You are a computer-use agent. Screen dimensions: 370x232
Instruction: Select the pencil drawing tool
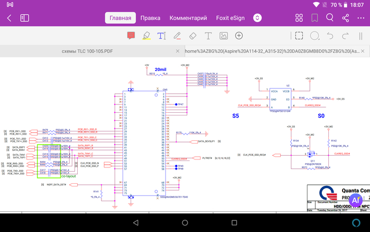click(177, 35)
